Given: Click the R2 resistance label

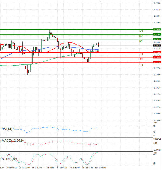Looking at the screenshot, I should click(141, 36).
